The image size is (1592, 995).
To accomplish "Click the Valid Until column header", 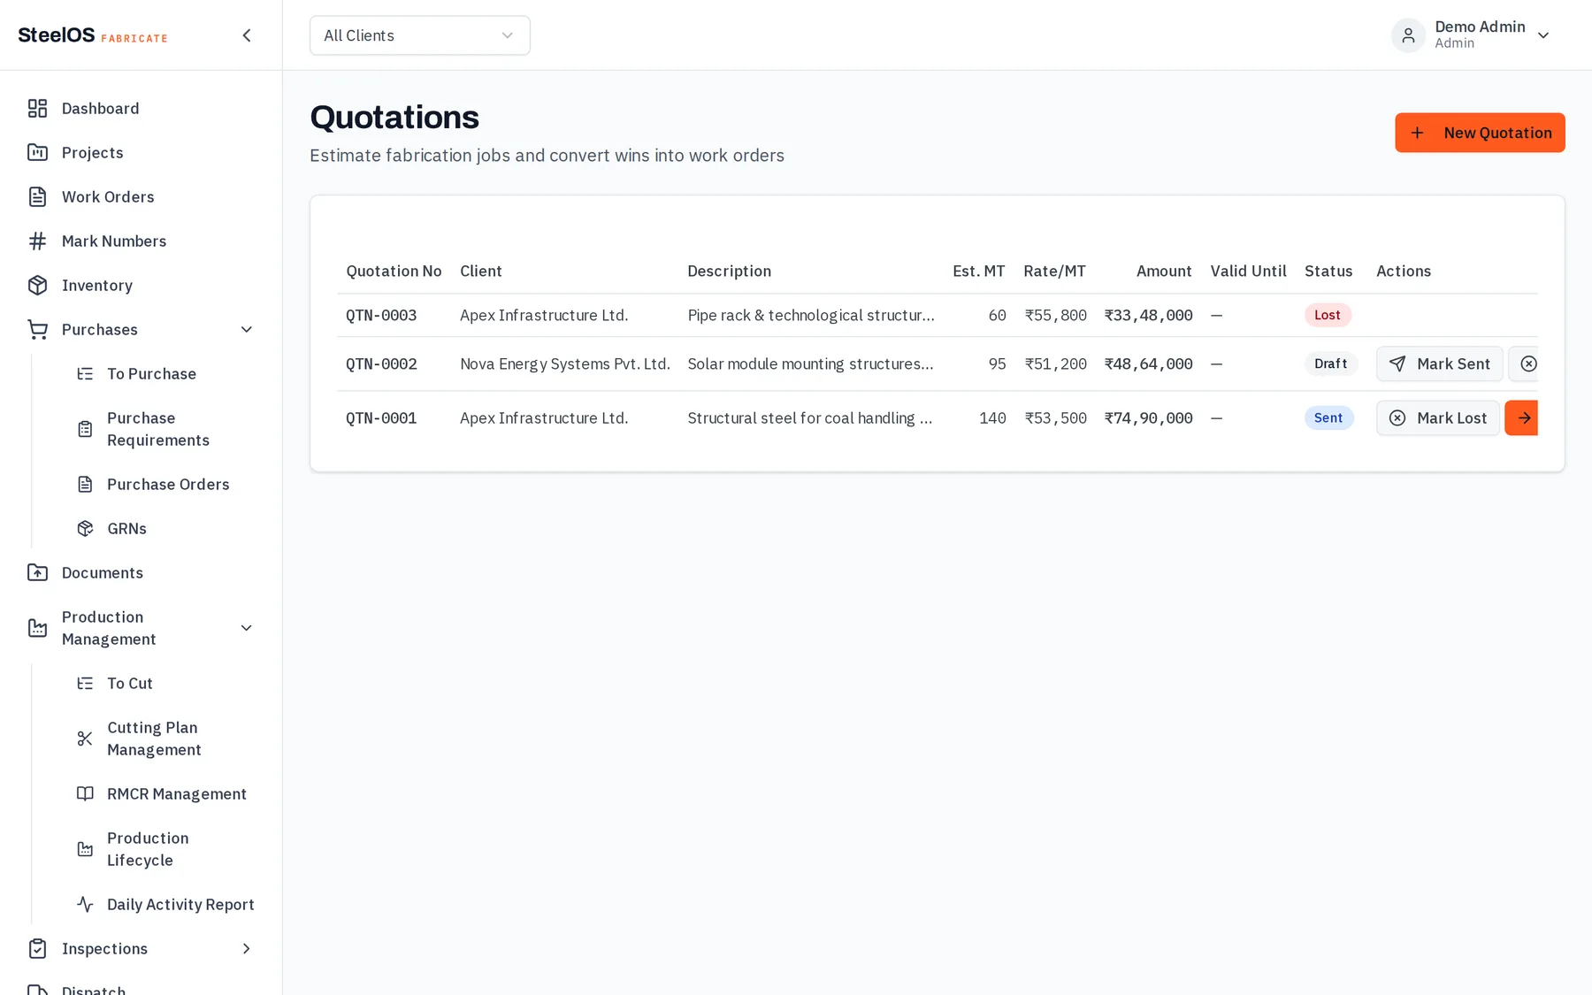I will (x=1248, y=271).
